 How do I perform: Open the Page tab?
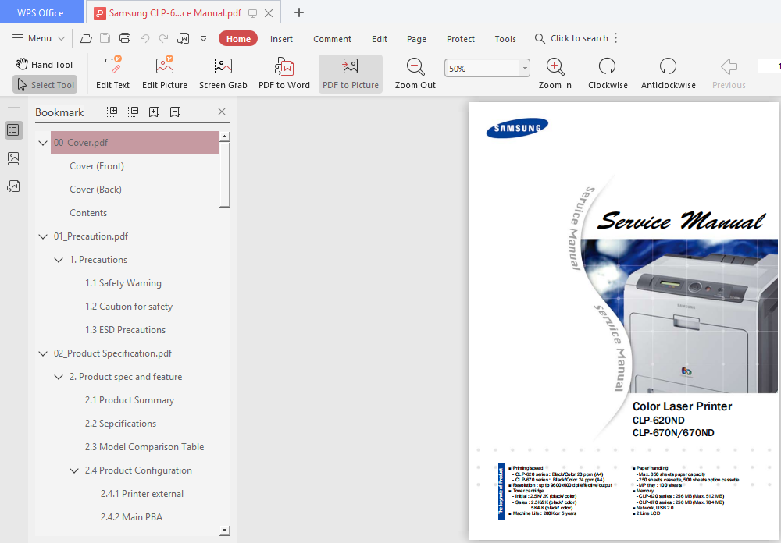click(x=416, y=39)
